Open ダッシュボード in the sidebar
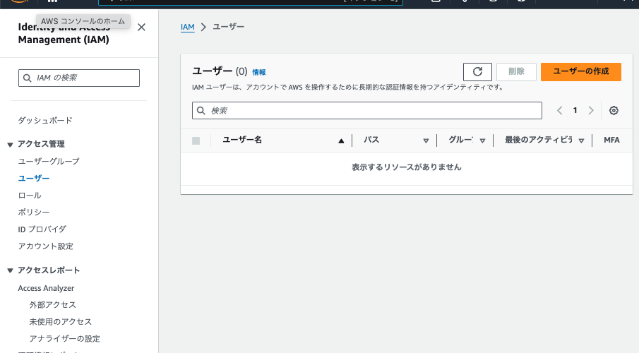639x353 pixels. pos(45,120)
